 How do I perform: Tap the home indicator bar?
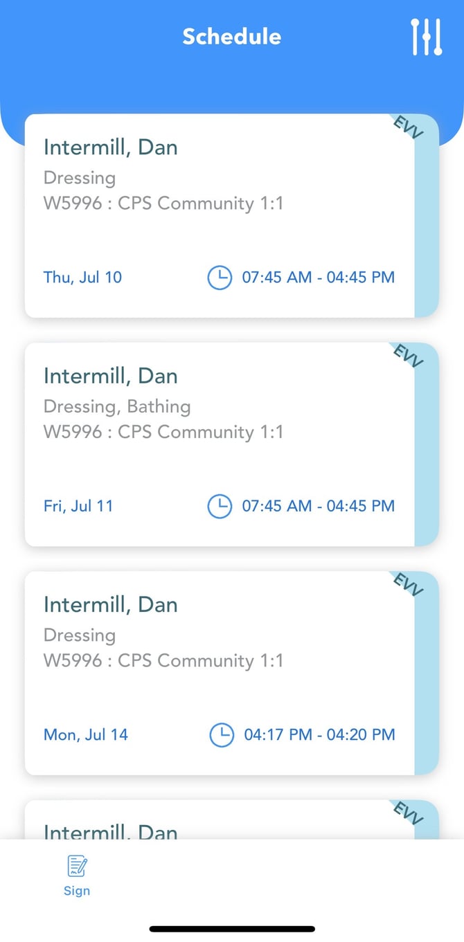click(232, 929)
